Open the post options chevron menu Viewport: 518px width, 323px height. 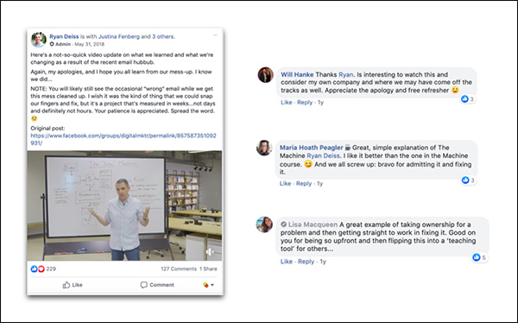coord(215,35)
